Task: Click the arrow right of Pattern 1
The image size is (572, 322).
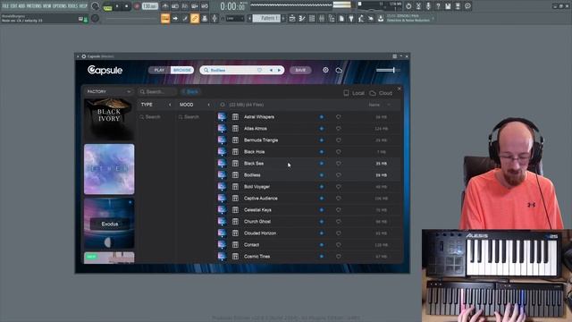Action: point(283,18)
